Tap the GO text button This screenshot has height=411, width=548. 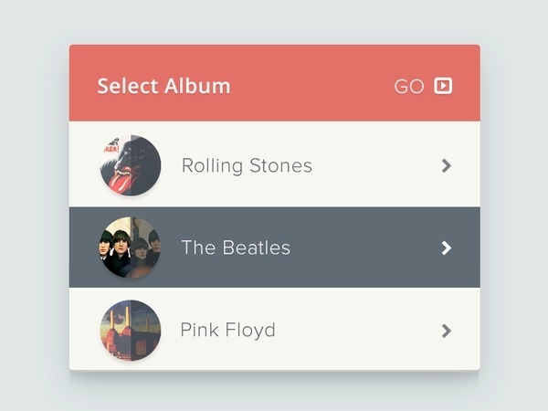(x=409, y=87)
